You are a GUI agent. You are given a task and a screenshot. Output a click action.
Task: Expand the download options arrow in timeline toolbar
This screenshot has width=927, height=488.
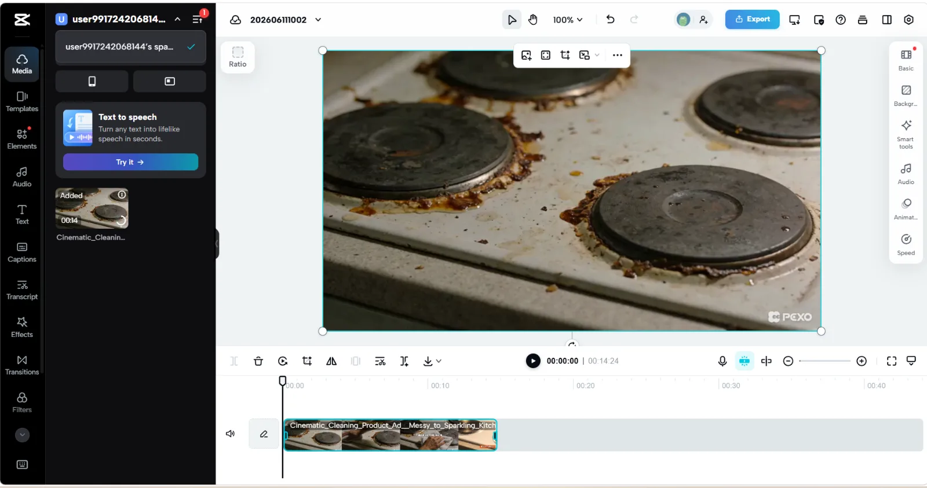point(439,361)
